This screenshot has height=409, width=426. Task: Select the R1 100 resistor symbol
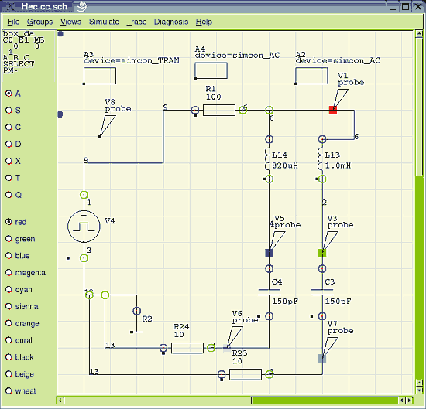pyautogui.click(x=219, y=110)
